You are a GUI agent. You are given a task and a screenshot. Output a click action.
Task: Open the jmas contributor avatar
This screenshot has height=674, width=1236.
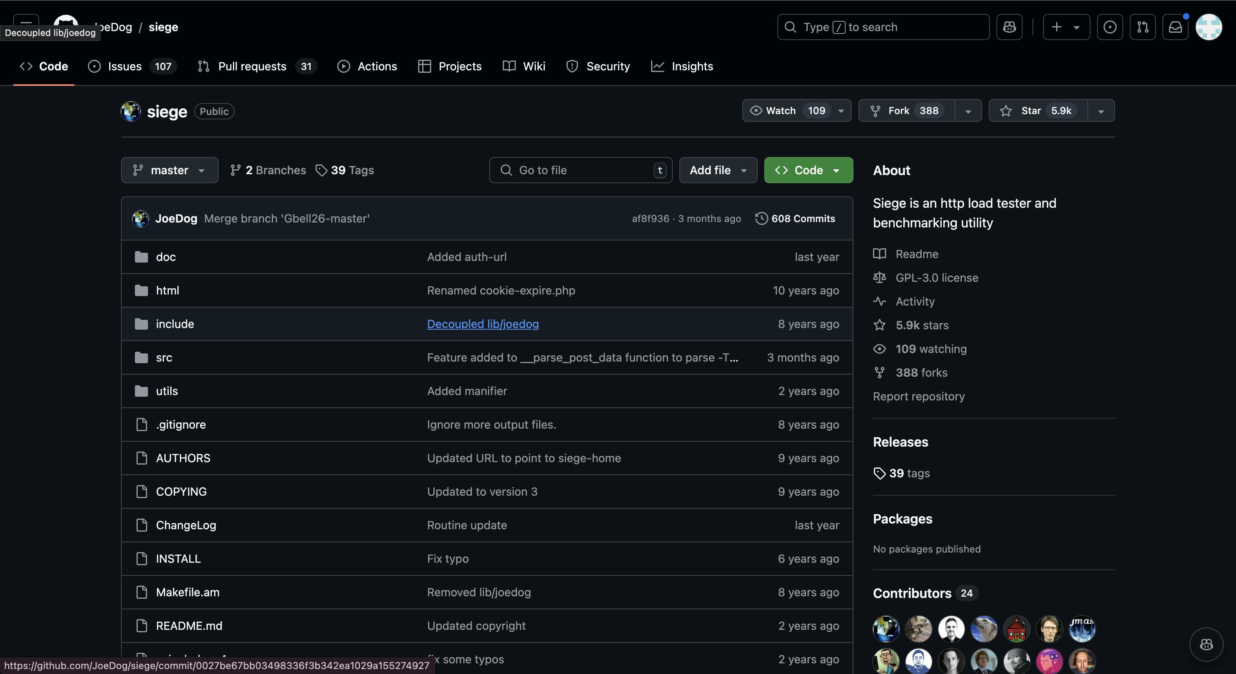click(x=1082, y=628)
